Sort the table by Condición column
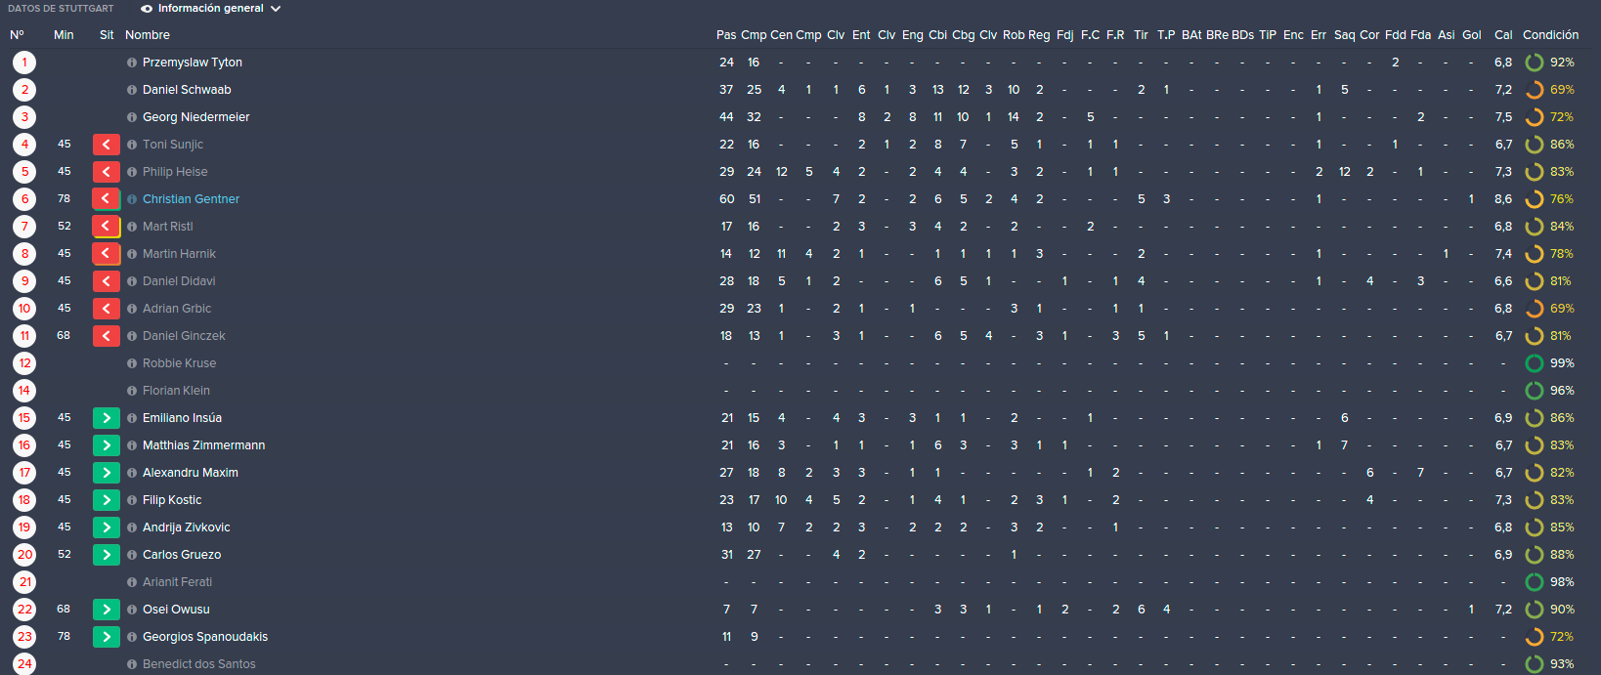This screenshot has width=1601, height=675. [1550, 35]
